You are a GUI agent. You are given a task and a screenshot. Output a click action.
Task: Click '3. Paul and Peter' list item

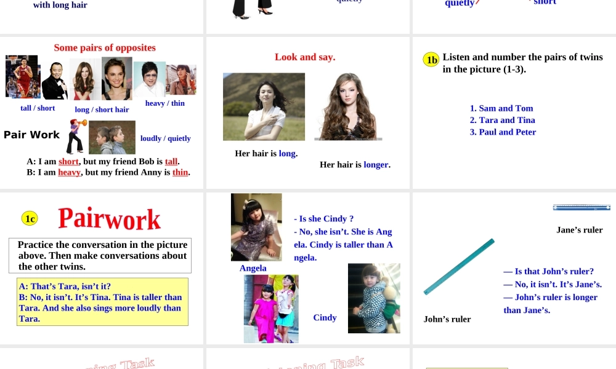pyautogui.click(x=503, y=132)
